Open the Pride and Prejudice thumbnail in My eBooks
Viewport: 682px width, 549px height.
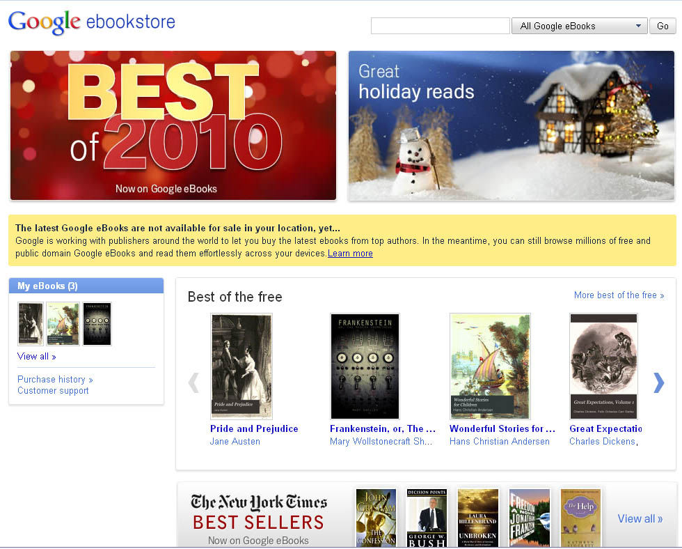(x=31, y=323)
